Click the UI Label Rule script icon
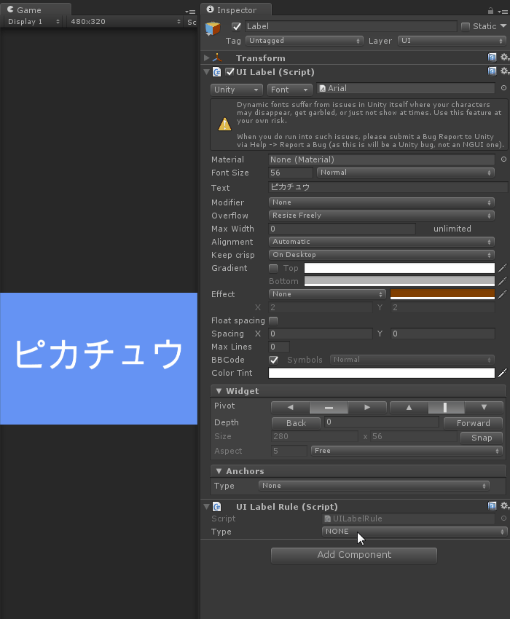The image size is (510, 619). click(x=217, y=507)
